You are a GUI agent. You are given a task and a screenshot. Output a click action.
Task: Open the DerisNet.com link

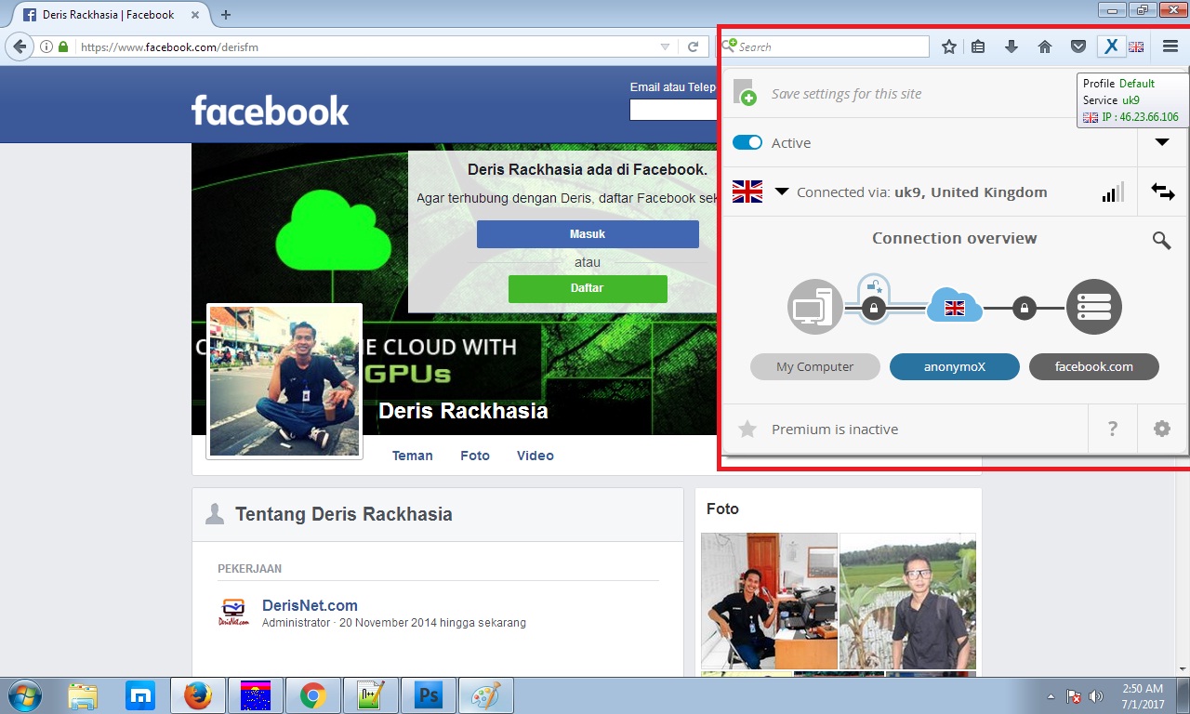pos(310,605)
